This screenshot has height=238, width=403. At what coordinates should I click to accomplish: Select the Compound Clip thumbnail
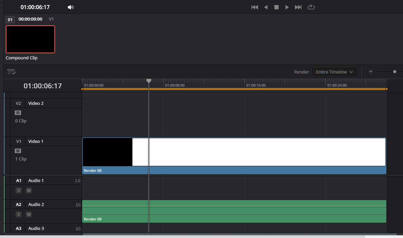click(x=30, y=39)
